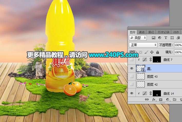Viewport: 182px width, 122px height.
Task: Show the hidden 图层 42 layer
Action: coord(132,84)
